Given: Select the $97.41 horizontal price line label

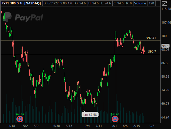Looking at the screenshot, I should [151, 38].
